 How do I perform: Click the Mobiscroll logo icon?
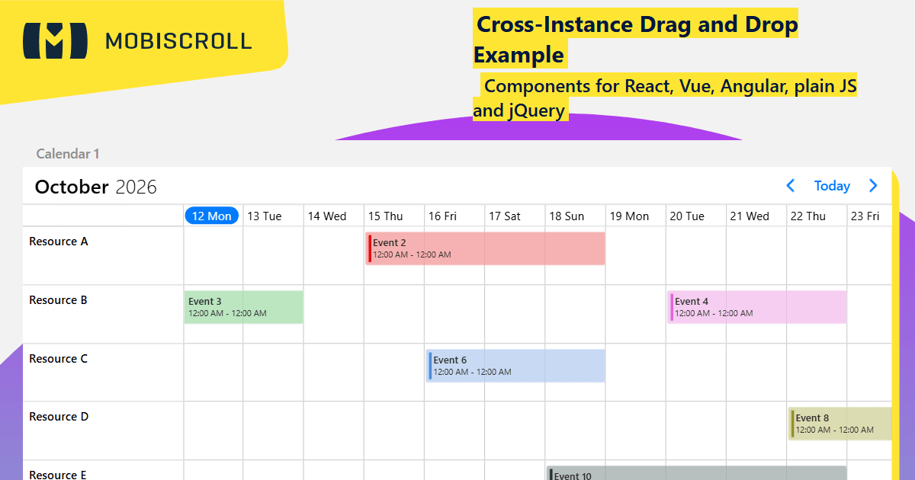(56, 40)
